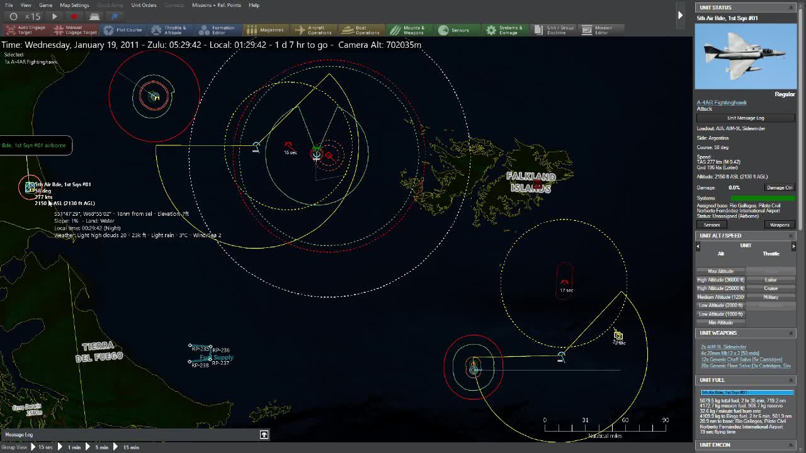806x453 pixels.
Task: Select ship unit inside western yellow sector
Action: pyautogui.click(x=256, y=147)
